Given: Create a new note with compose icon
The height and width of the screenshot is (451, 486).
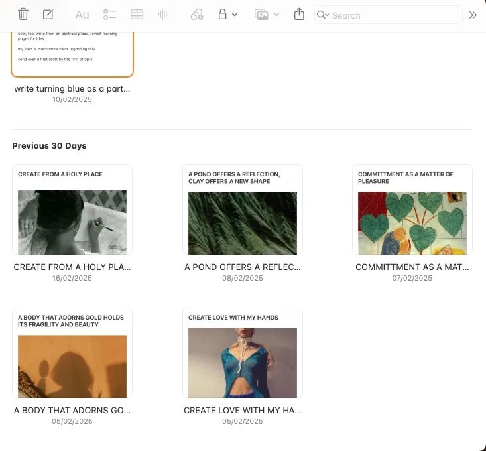Looking at the screenshot, I should click(x=48, y=14).
